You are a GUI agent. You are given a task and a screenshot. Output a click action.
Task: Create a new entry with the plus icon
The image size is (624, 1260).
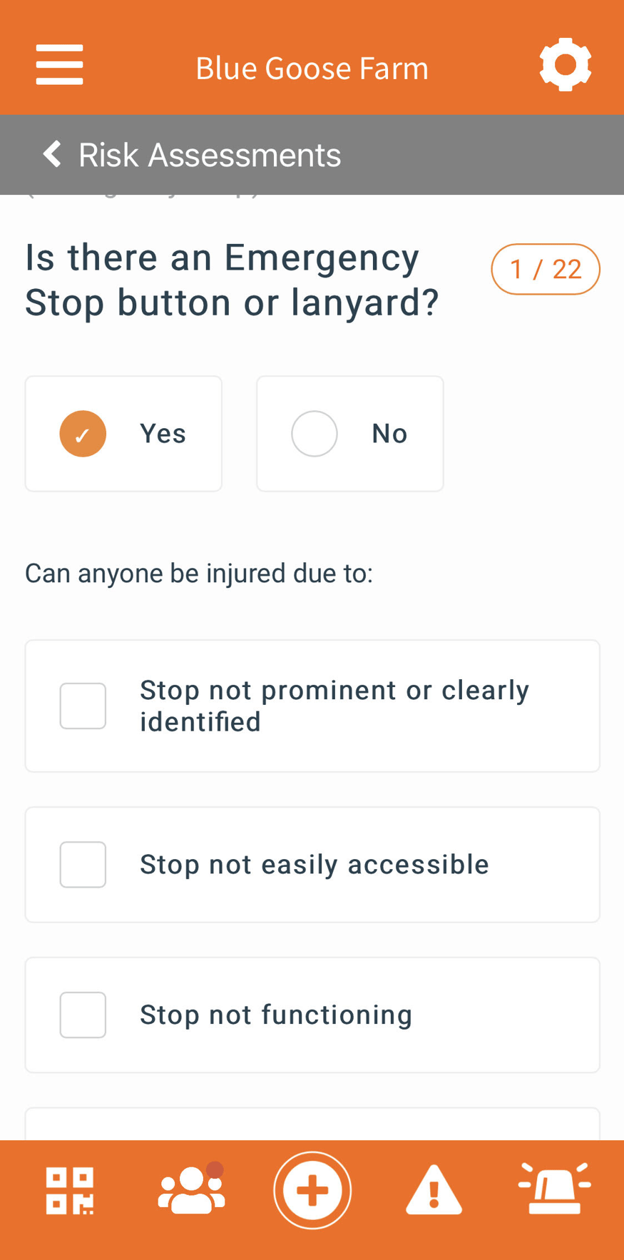point(312,1189)
